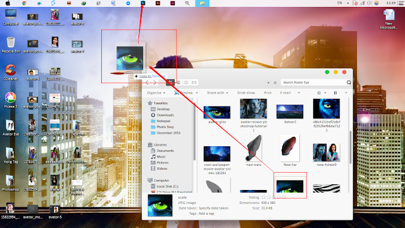Viewport: 405px width, 228px height.
Task: Click the Apple logo menu icon
Action: 8,3
